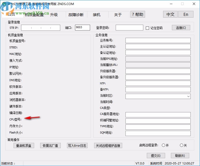Select 关 for 启用远程登录
Screen dimensions: 200x166
point(181,145)
